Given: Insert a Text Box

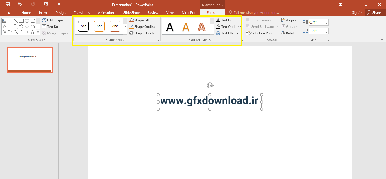Looking at the screenshot, I should [x=51, y=27].
